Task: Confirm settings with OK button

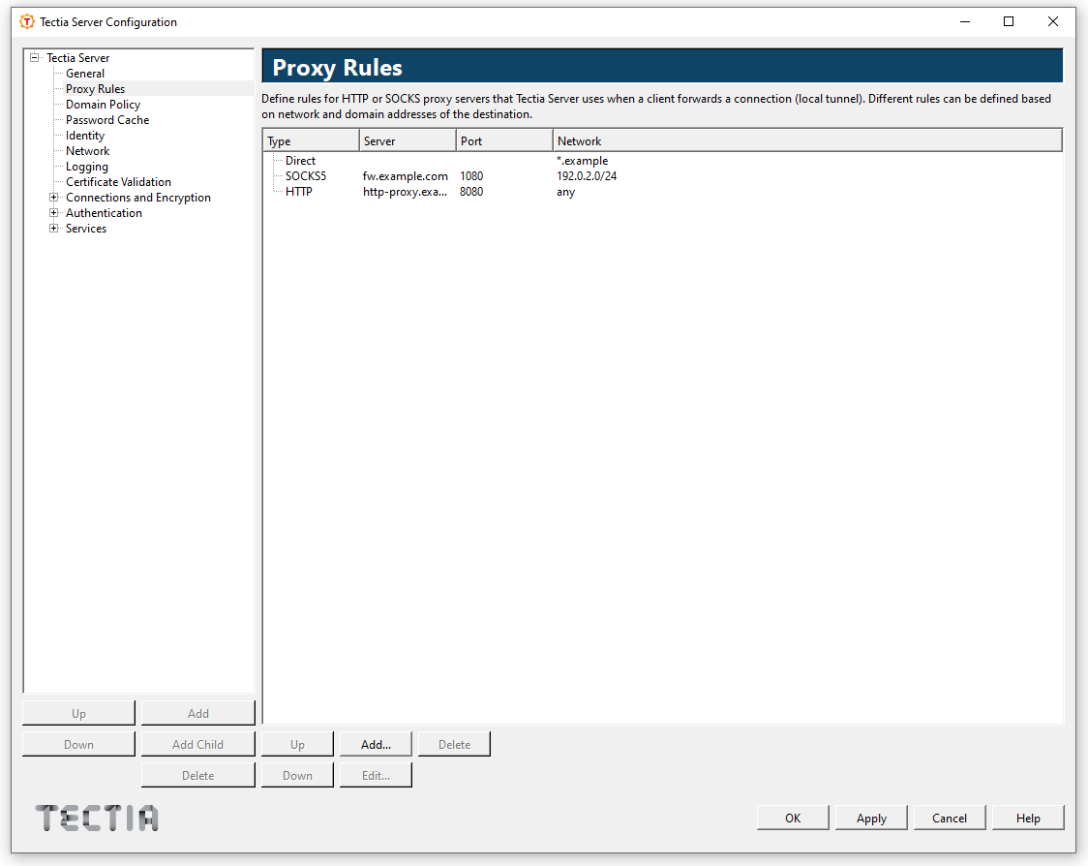Action: tap(793, 819)
